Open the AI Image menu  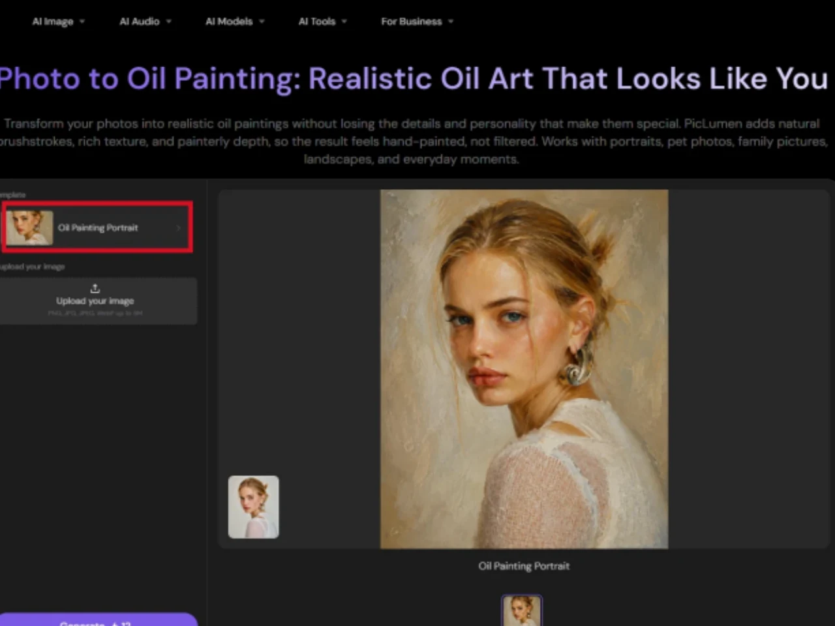[x=59, y=22]
